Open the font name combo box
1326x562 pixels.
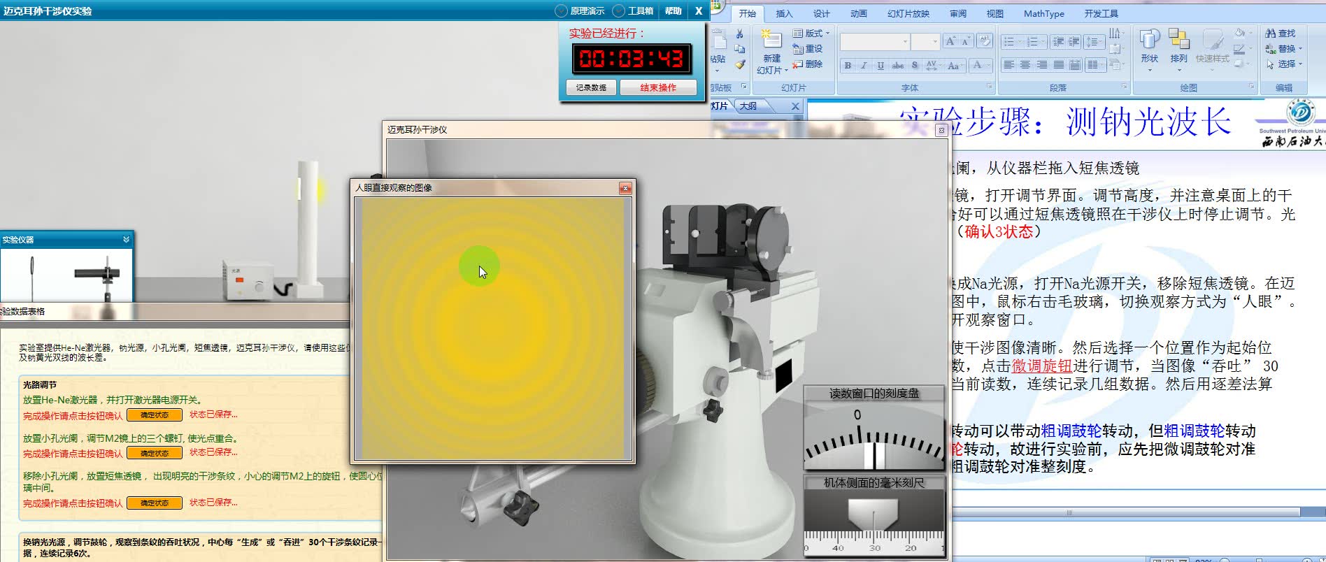pos(874,42)
